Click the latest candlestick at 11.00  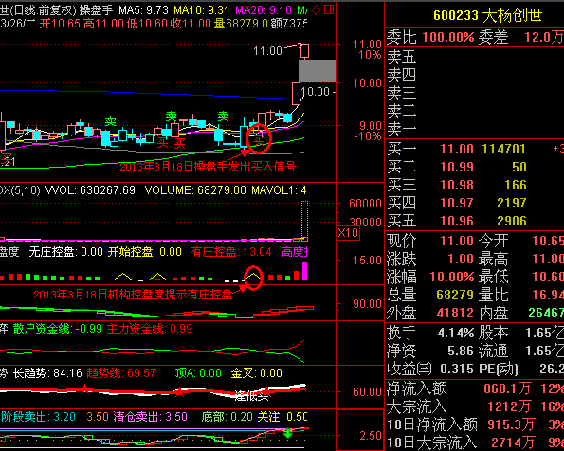click(x=304, y=51)
